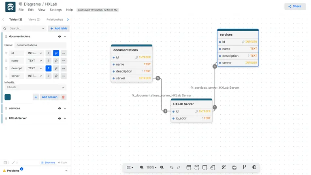Open the layout options dropdown in toolbar
The width and height of the screenshot is (311, 175).
pos(130,167)
